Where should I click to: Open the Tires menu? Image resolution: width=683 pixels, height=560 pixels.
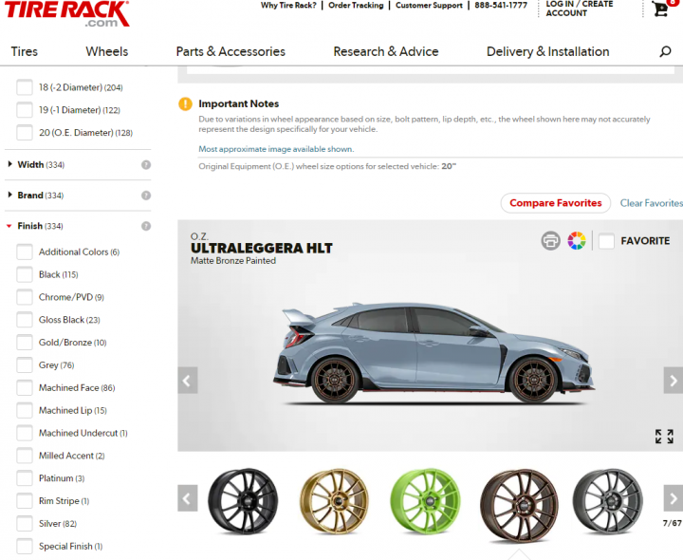pos(25,51)
